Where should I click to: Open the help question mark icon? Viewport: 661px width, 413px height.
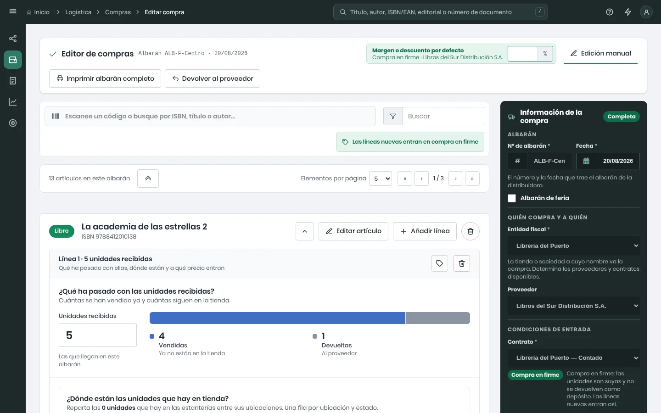point(610,12)
